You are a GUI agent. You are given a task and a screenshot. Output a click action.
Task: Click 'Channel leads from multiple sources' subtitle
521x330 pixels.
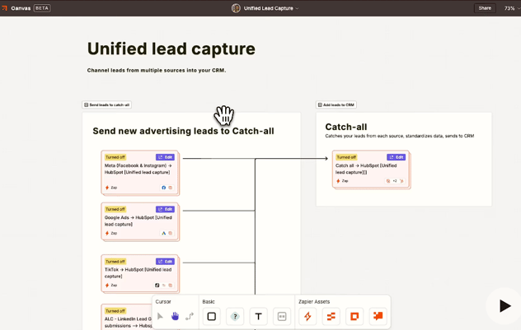tap(157, 70)
